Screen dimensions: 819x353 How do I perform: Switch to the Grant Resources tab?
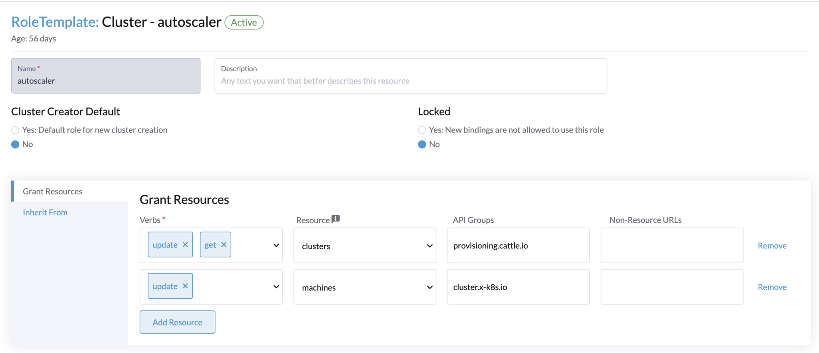point(52,191)
